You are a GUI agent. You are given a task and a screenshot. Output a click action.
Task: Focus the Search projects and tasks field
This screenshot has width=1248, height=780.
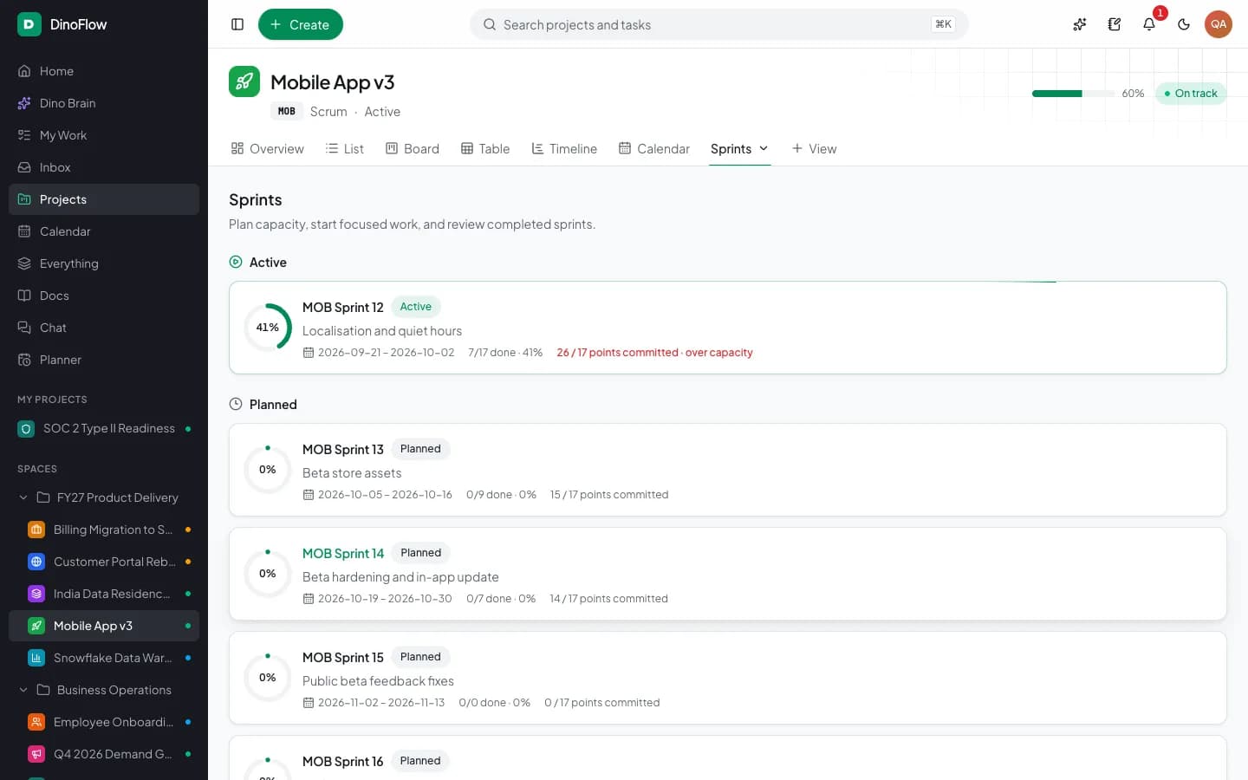719,24
